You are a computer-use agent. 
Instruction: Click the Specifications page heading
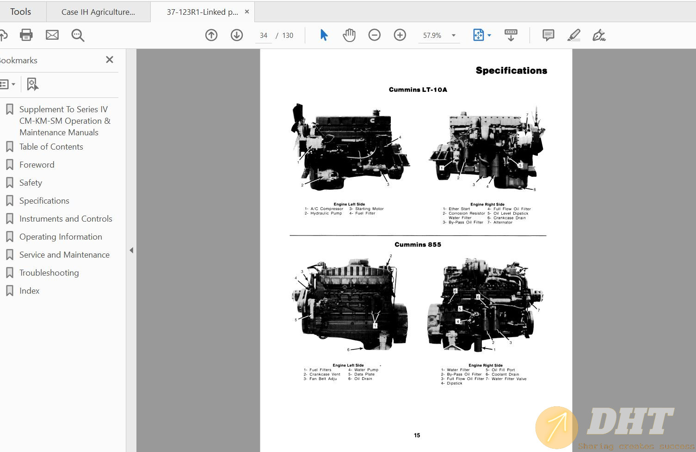coord(511,71)
